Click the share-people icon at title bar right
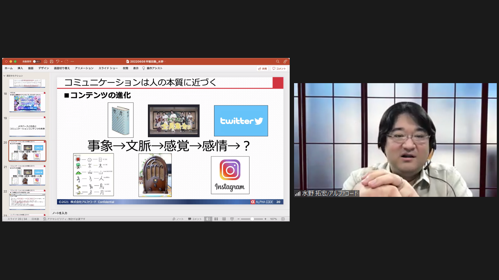 click(285, 62)
